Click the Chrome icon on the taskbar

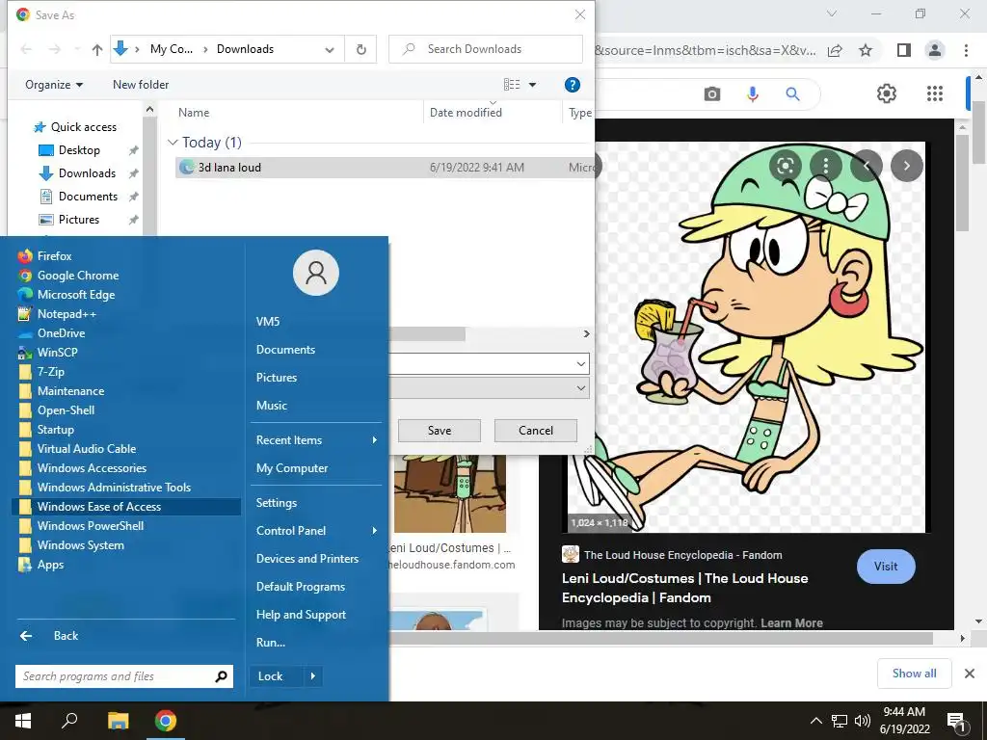[166, 721]
